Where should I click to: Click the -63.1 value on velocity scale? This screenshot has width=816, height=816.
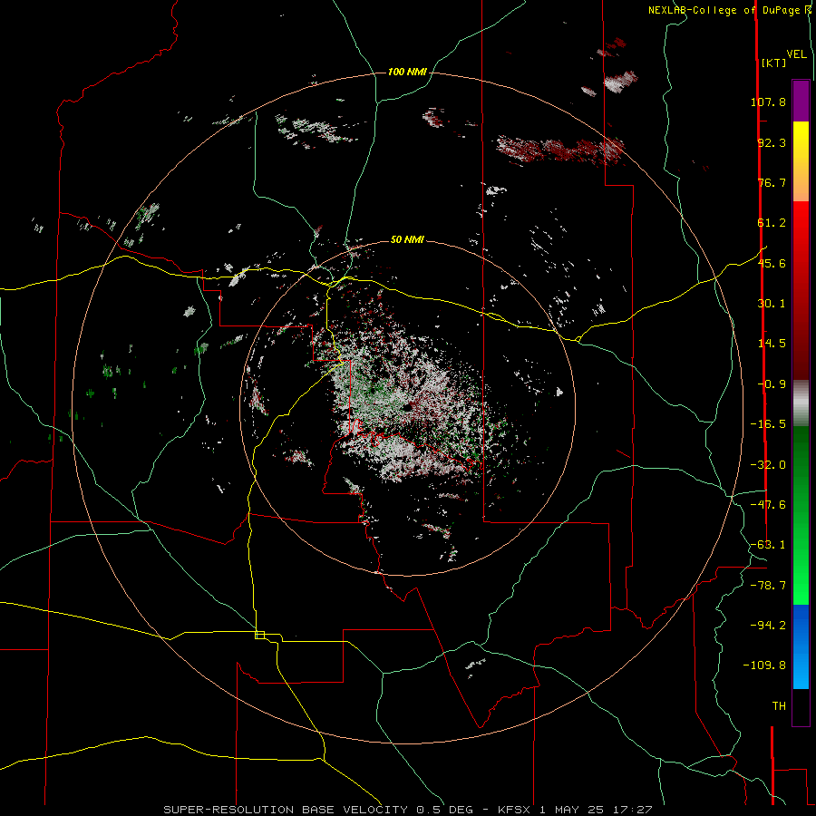click(x=768, y=545)
